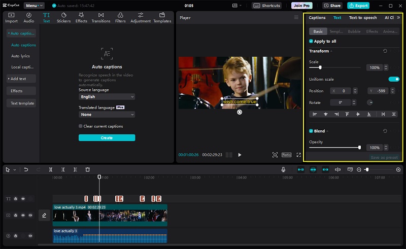Click the Join Pro button

pyautogui.click(x=301, y=6)
